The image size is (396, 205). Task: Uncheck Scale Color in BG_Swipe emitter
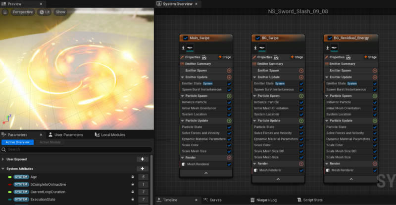301,145
